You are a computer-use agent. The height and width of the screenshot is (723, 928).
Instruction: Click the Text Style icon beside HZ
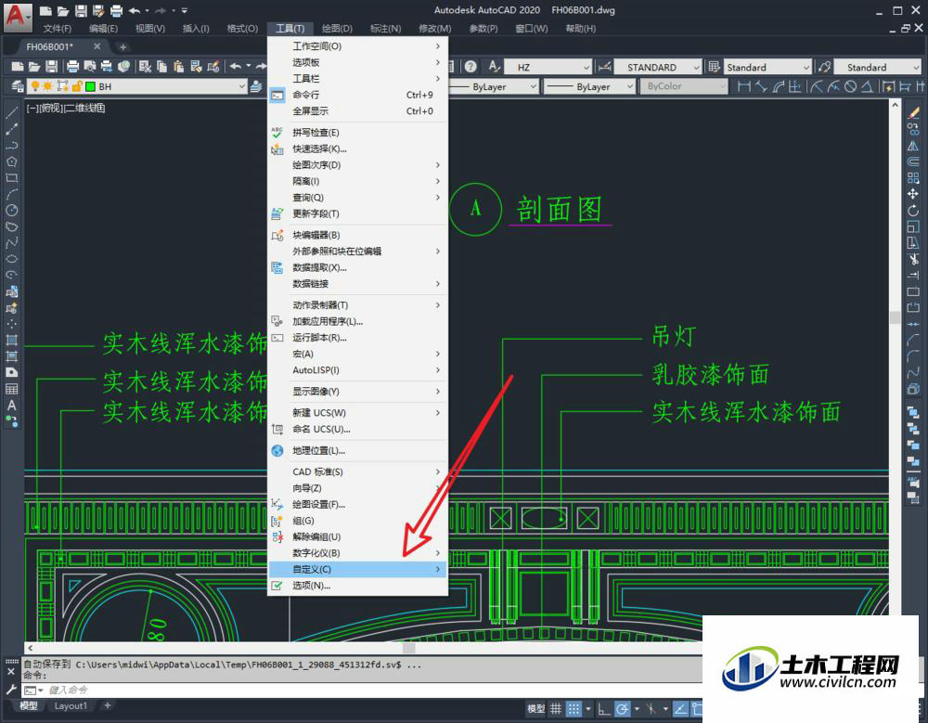(x=495, y=67)
